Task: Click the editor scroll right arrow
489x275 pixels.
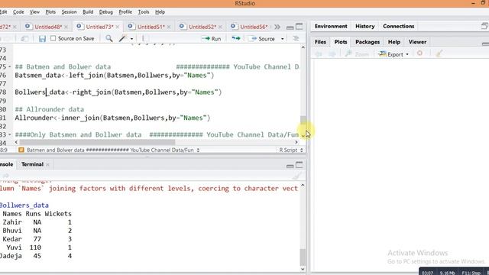Action: [x=296, y=142]
